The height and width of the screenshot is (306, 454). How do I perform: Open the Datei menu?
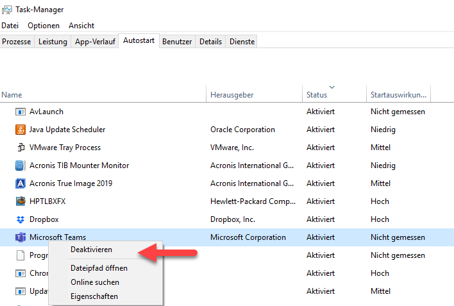pyautogui.click(x=10, y=26)
